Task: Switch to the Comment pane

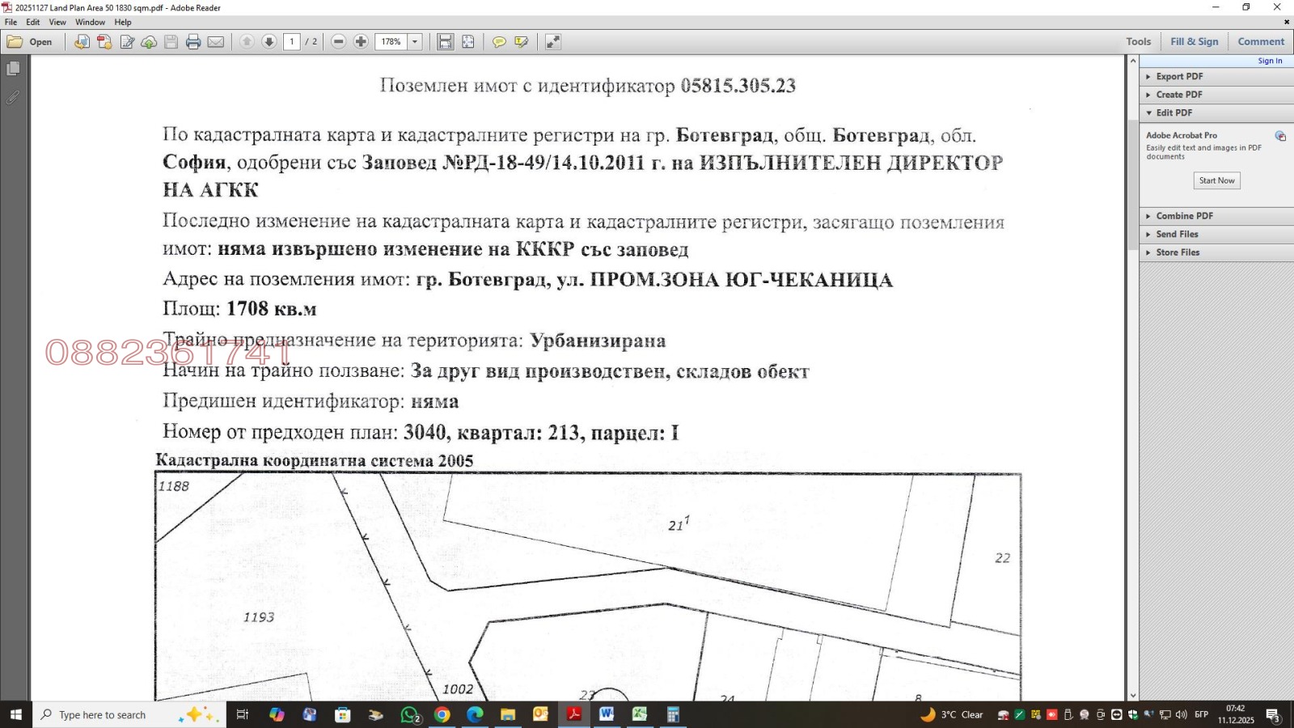Action: pyautogui.click(x=1260, y=41)
